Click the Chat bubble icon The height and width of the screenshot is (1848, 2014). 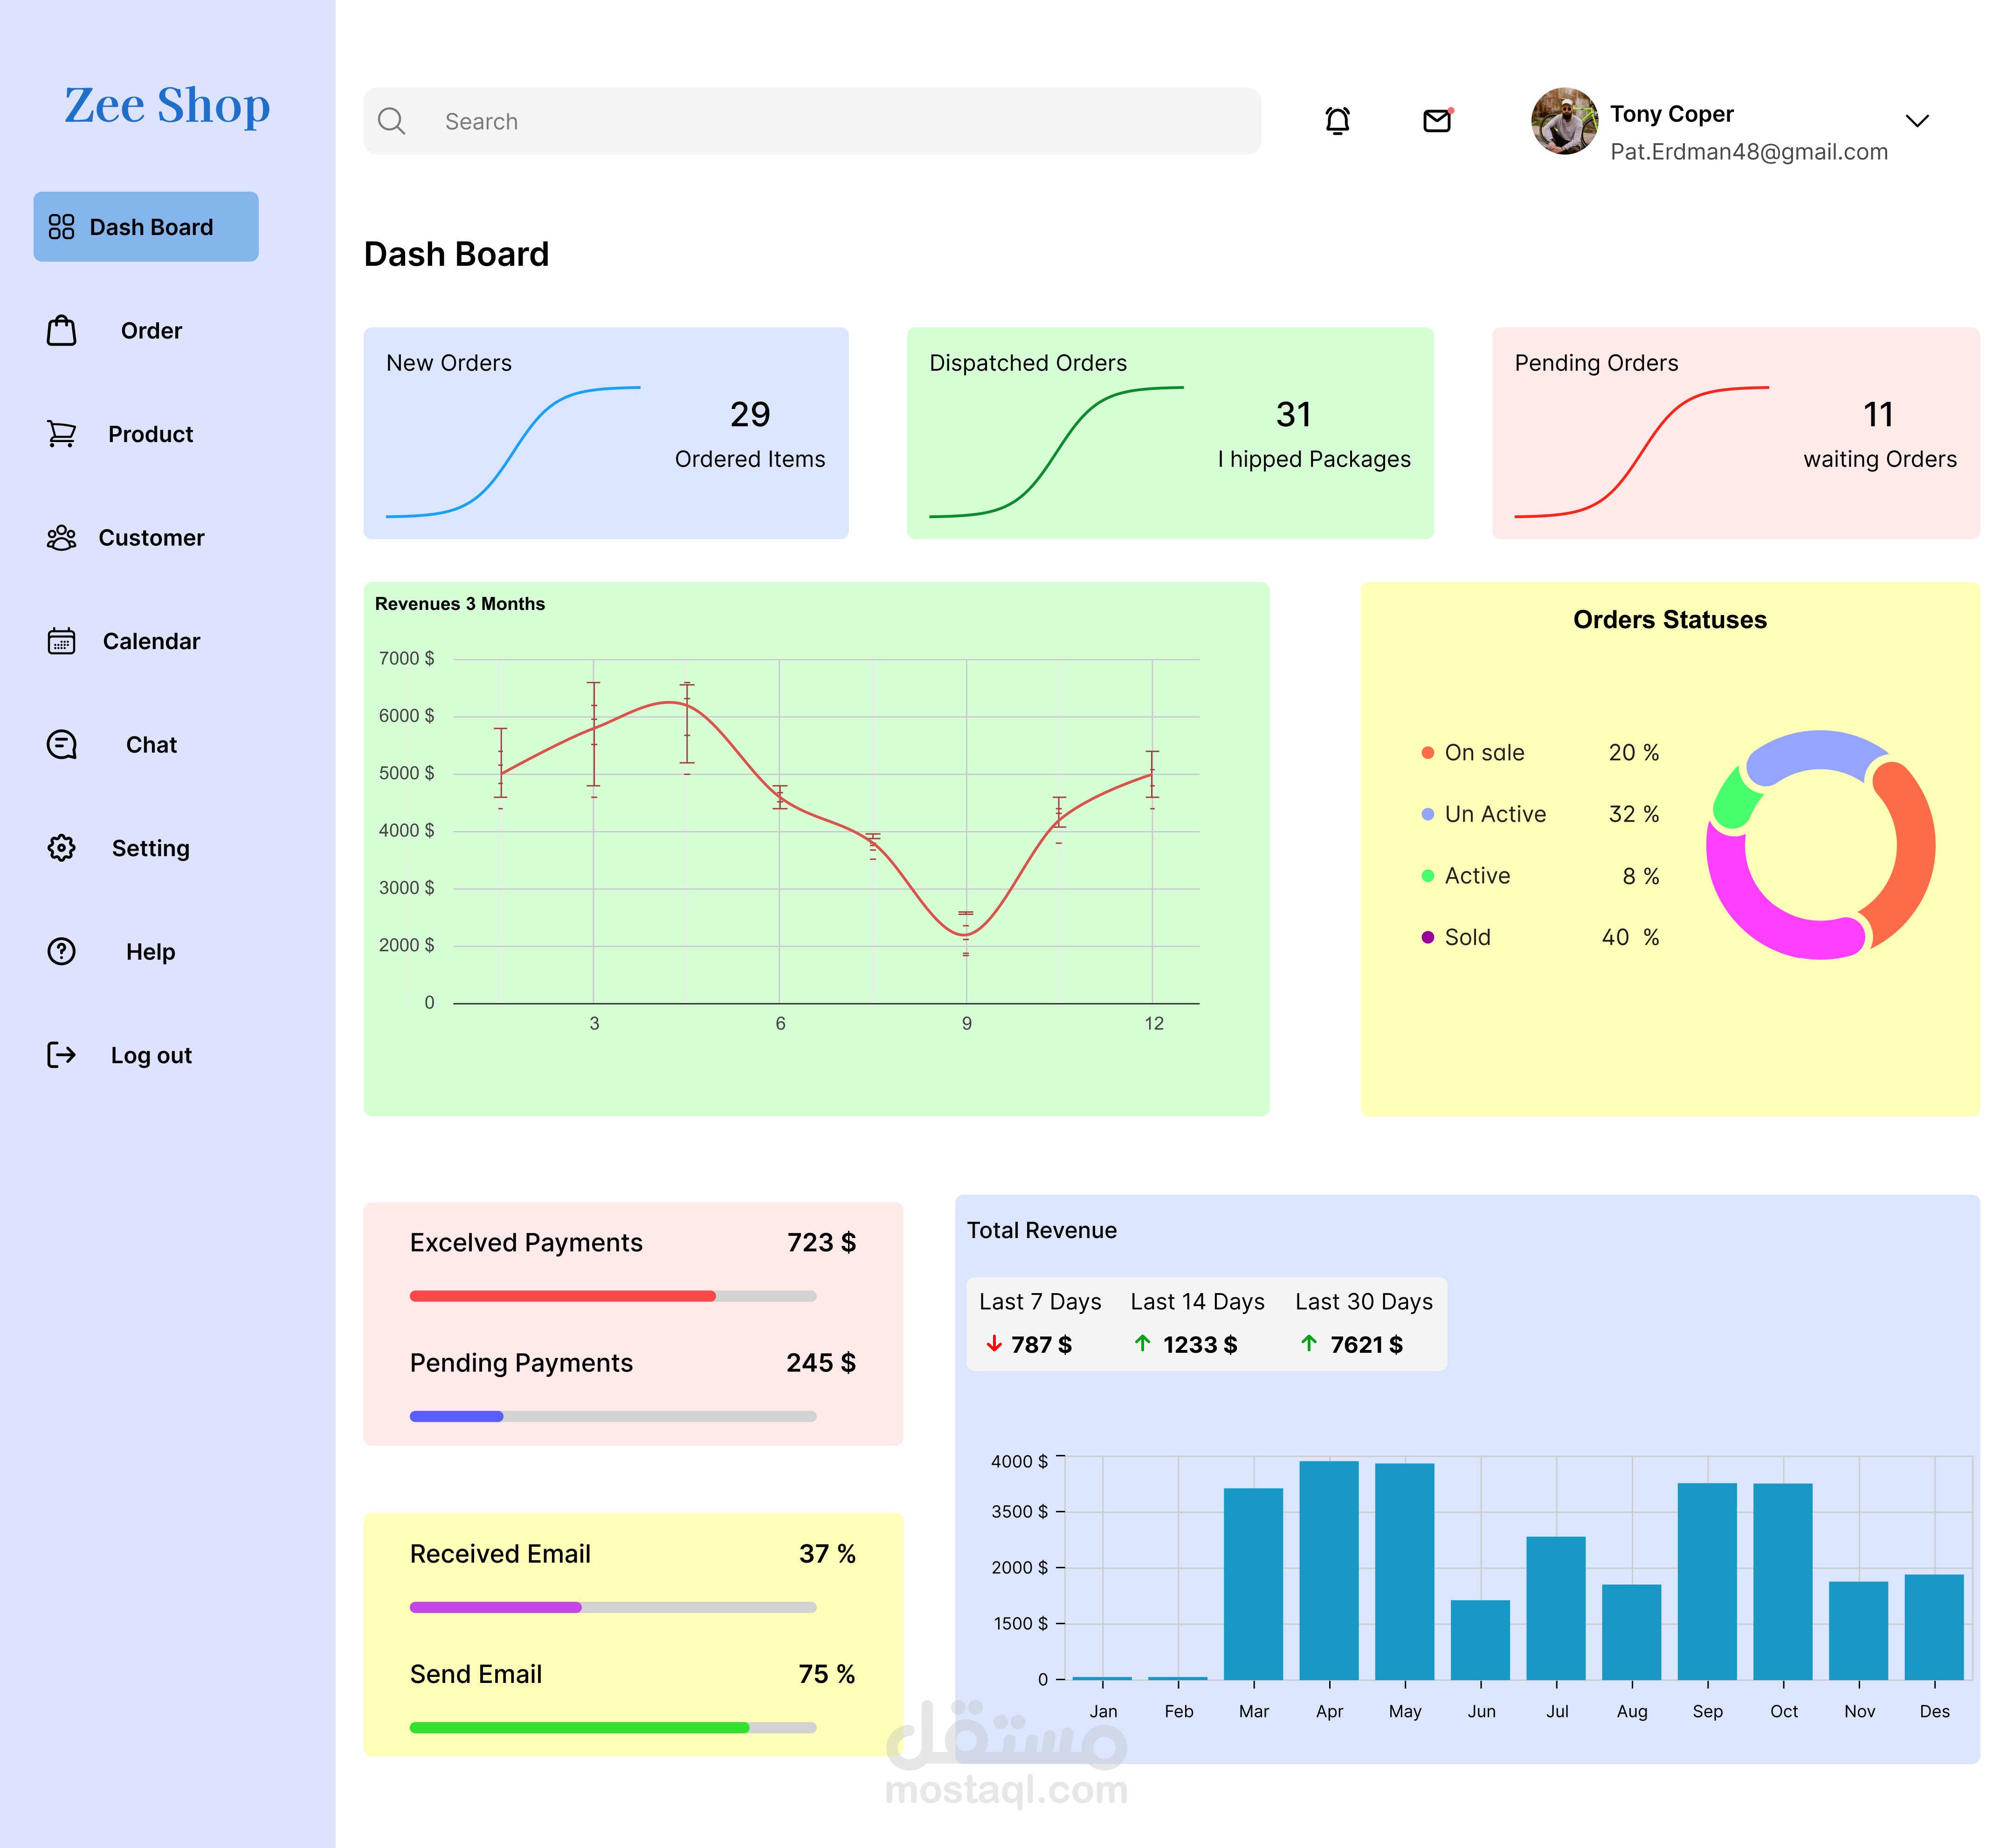62,745
